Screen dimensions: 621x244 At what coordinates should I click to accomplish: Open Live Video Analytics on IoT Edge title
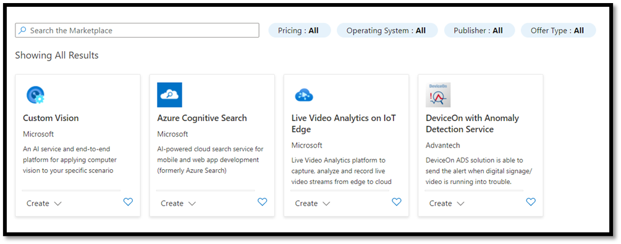pos(344,124)
